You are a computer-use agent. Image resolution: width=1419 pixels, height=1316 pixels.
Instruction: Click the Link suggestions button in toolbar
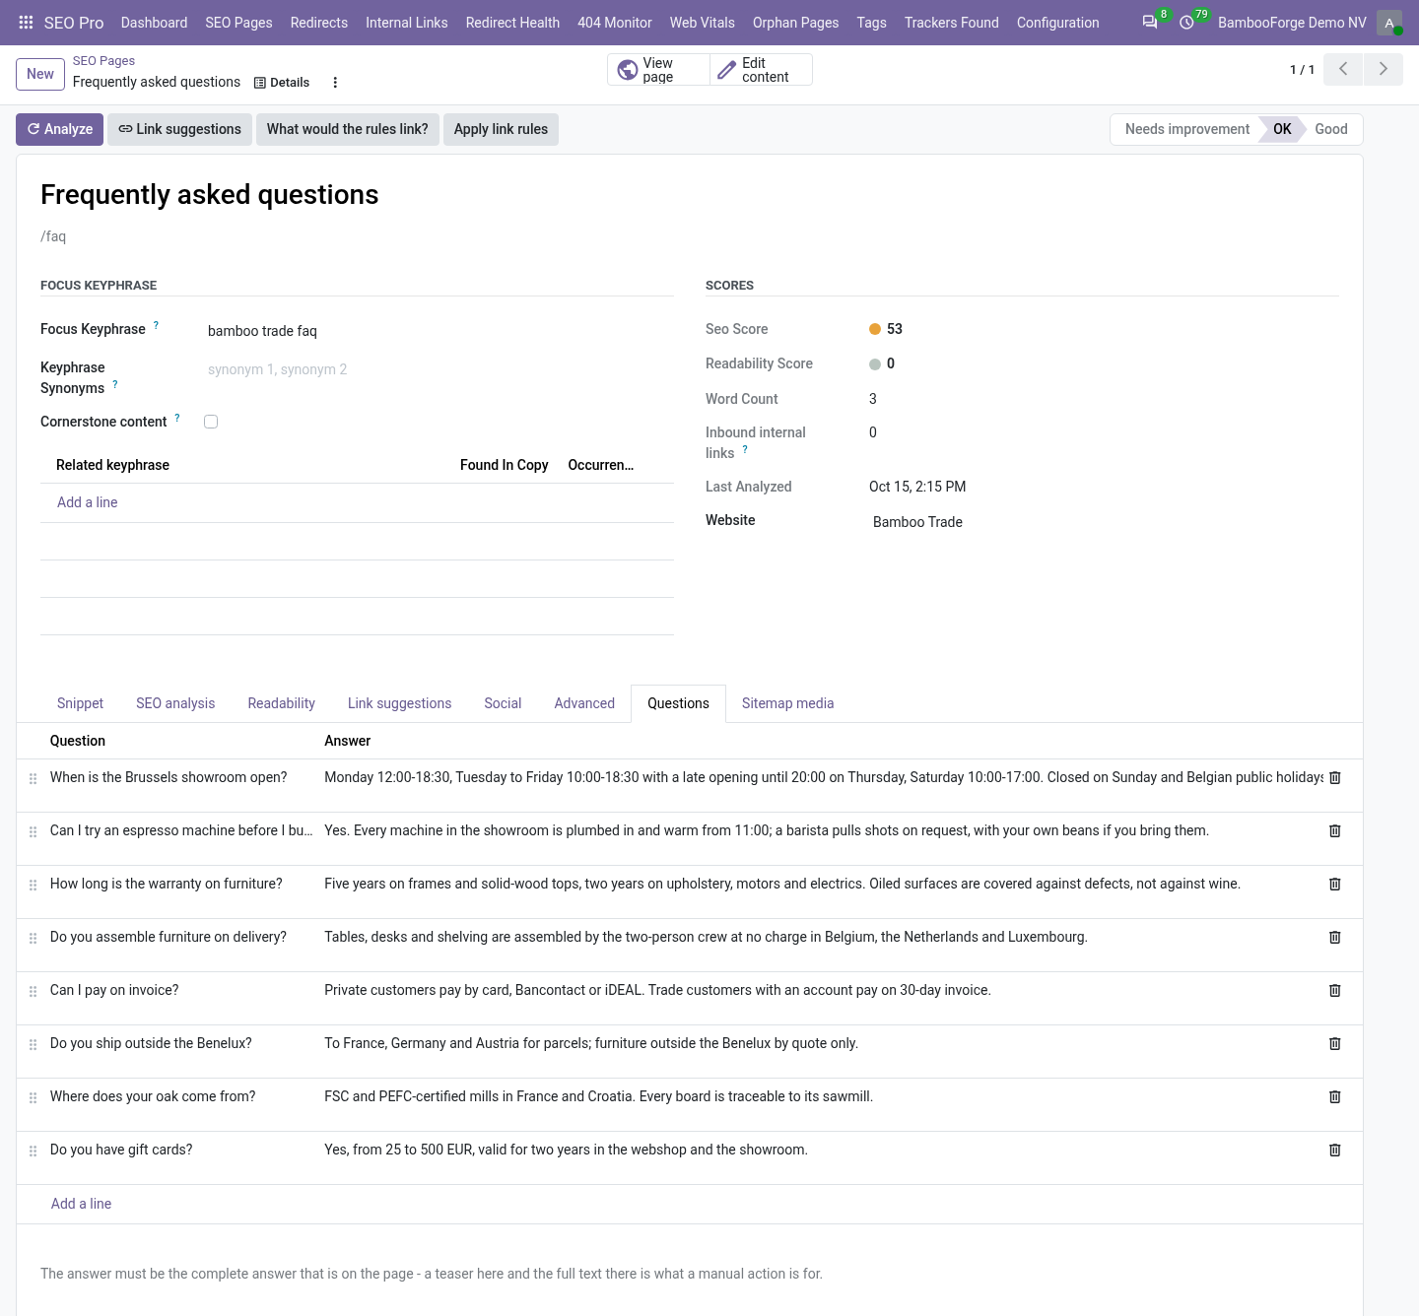click(x=179, y=129)
